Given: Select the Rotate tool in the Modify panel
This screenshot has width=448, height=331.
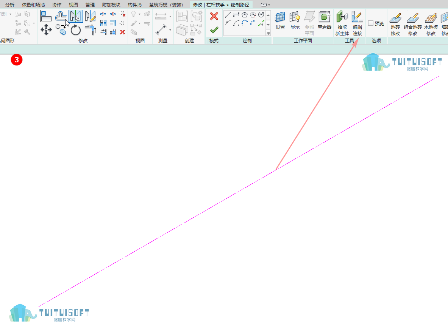Looking at the screenshot, I should [x=76, y=30].
